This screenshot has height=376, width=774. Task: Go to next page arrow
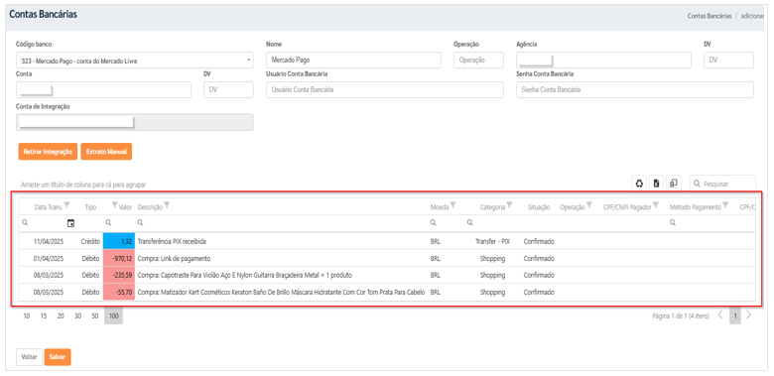[749, 314]
